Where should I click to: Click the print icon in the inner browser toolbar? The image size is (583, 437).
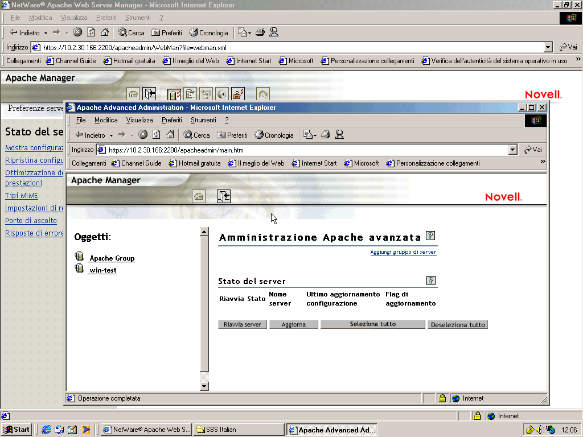tap(325, 135)
